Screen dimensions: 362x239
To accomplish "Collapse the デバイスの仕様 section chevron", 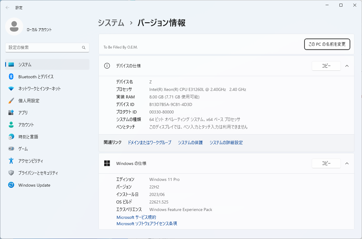I will [347, 66].
